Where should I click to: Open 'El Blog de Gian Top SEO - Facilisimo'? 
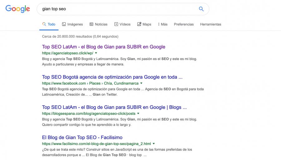[82, 137]
